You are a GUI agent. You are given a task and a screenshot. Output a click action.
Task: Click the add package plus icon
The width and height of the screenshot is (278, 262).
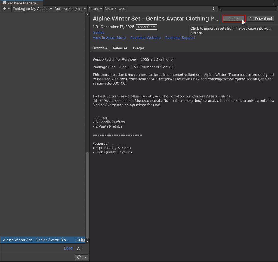coord(4,9)
